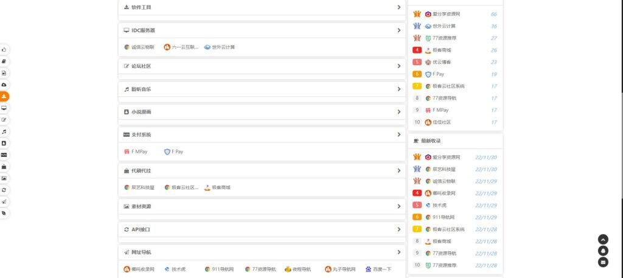This screenshot has width=623, height=278.
Task: Select the monitor icon in left sidebar
Action: pyautogui.click(x=4, y=108)
